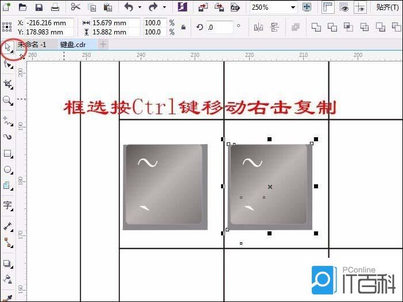Simplify the selected objects

365,27
